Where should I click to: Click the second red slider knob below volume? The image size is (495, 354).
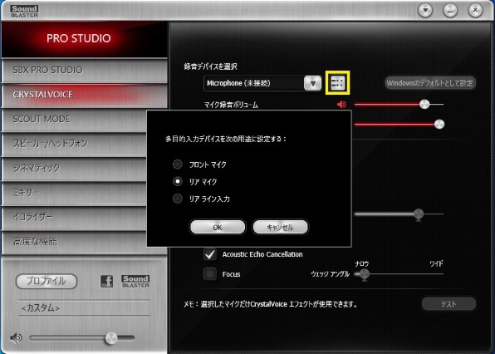click(439, 124)
